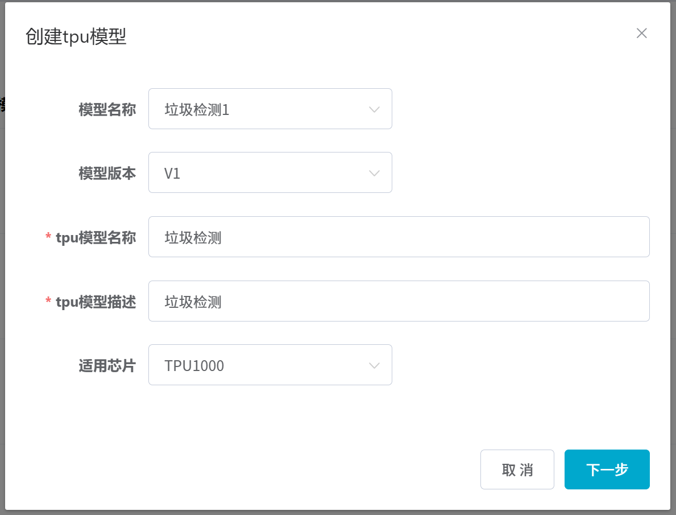Proceed by clicking the 下一步 button
The height and width of the screenshot is (515, 676).
(x=607, y=470)
